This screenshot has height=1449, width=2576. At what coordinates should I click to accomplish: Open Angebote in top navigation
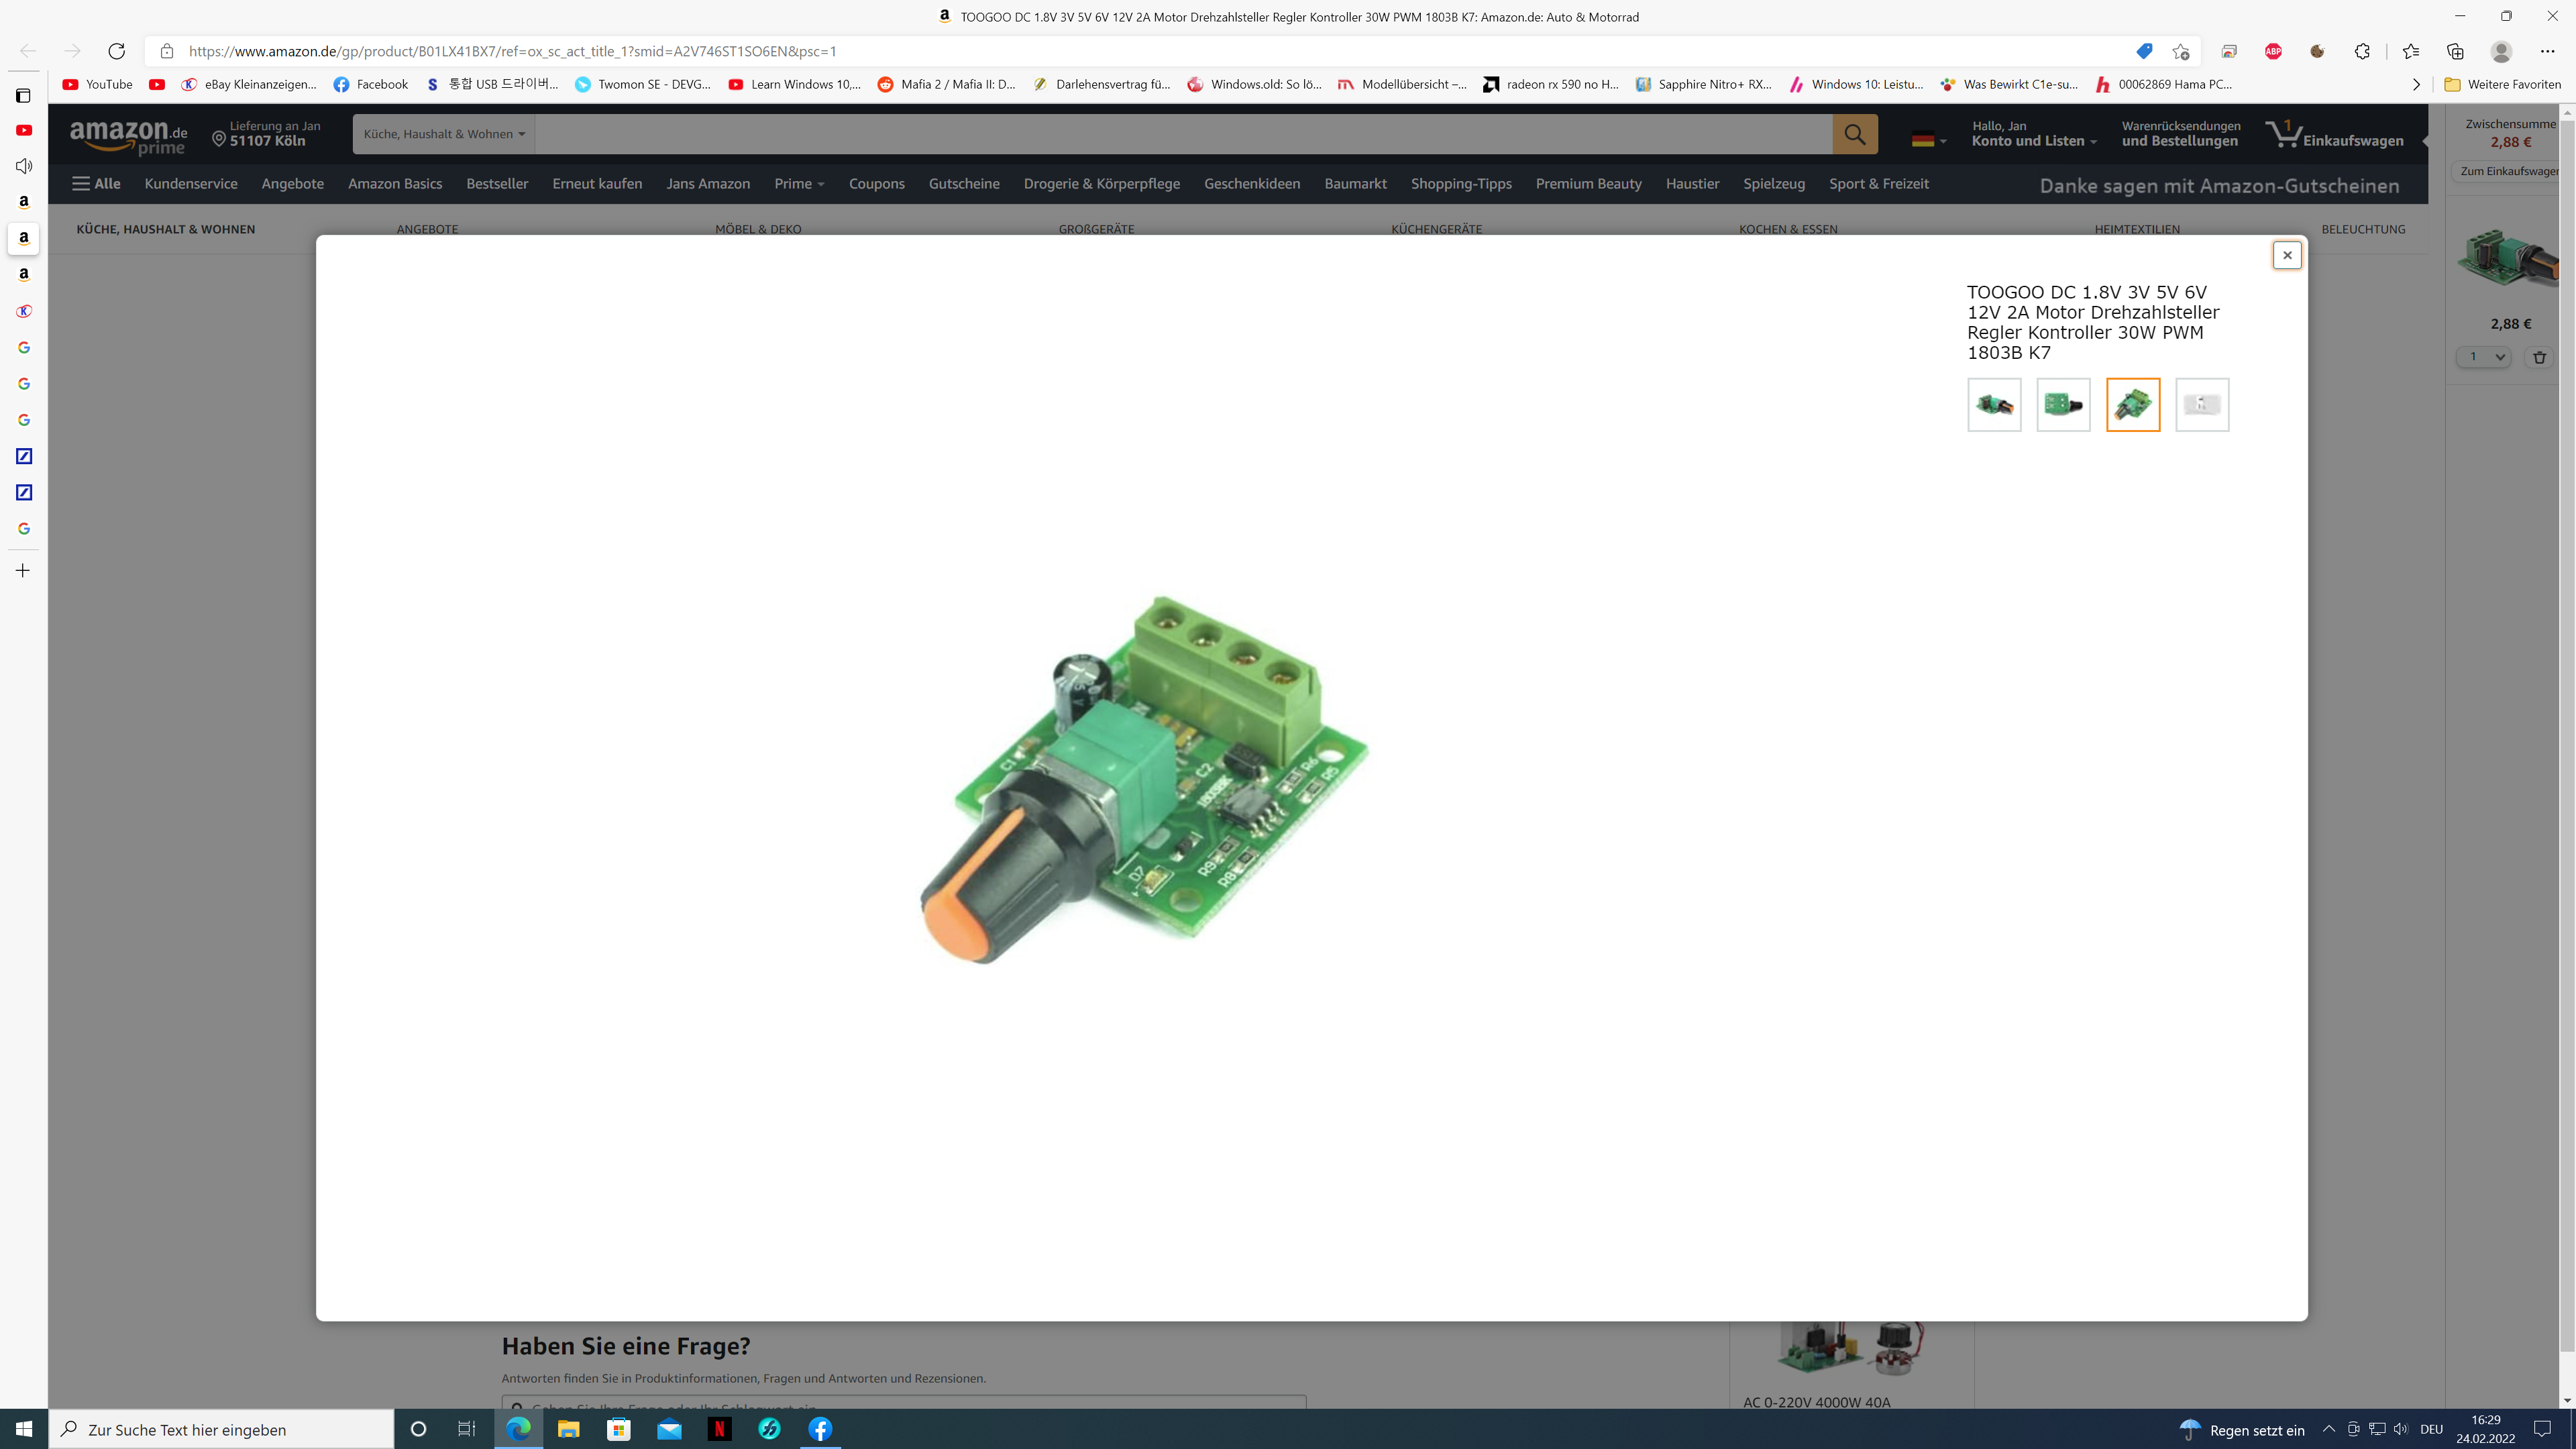(293, 183)
